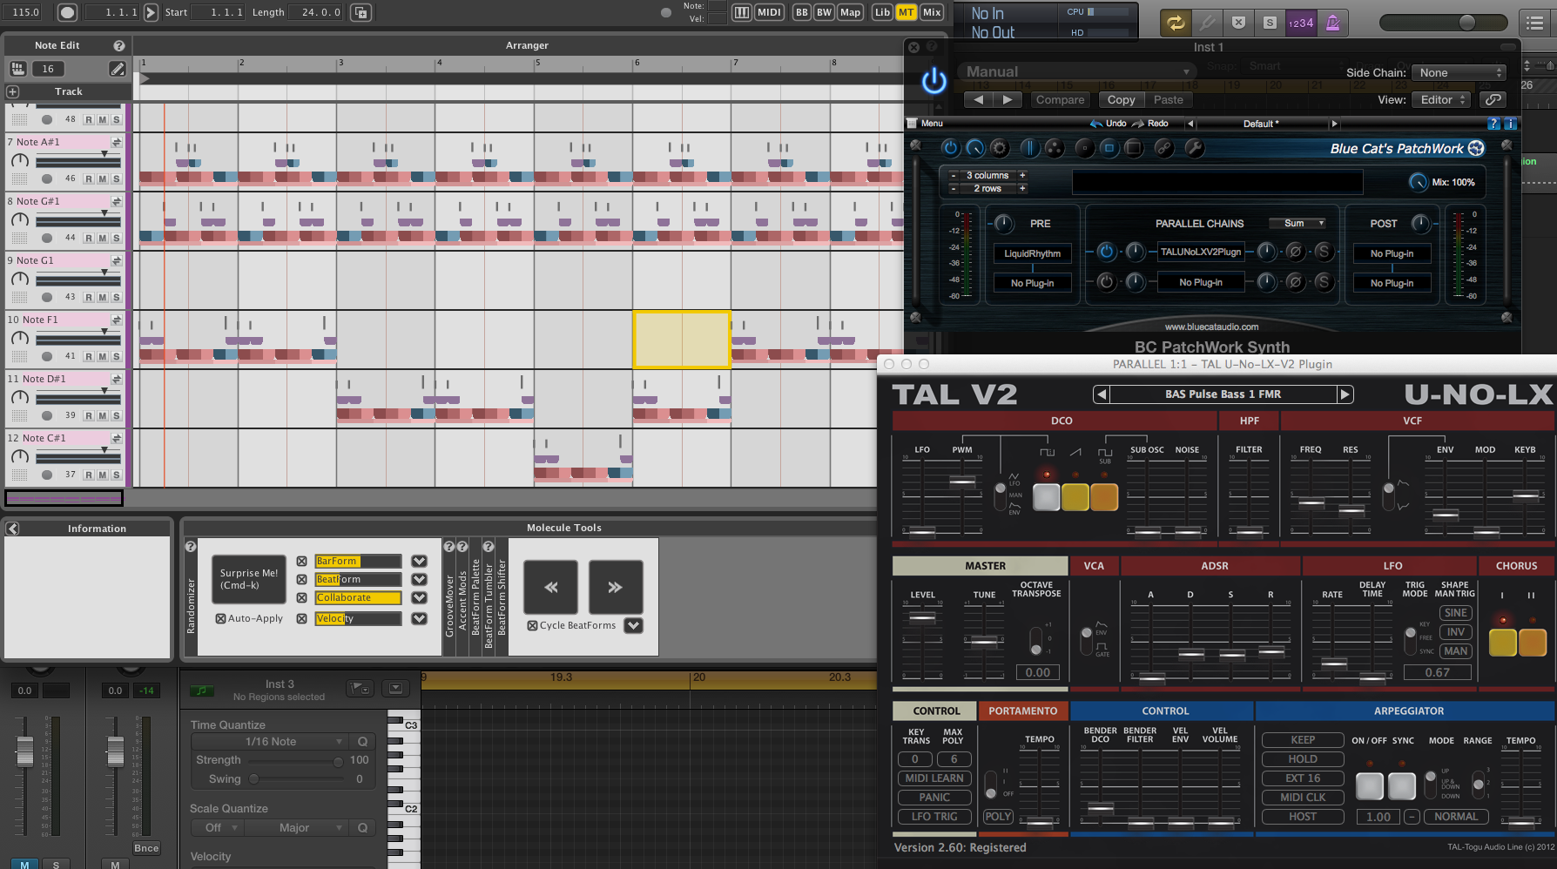Switch to the BB view tab
Screen dimensions: 1557x869
(801, 12)
